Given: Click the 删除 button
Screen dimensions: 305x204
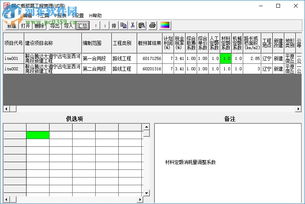Looking at the screenshot, I should tap(40, 25).
